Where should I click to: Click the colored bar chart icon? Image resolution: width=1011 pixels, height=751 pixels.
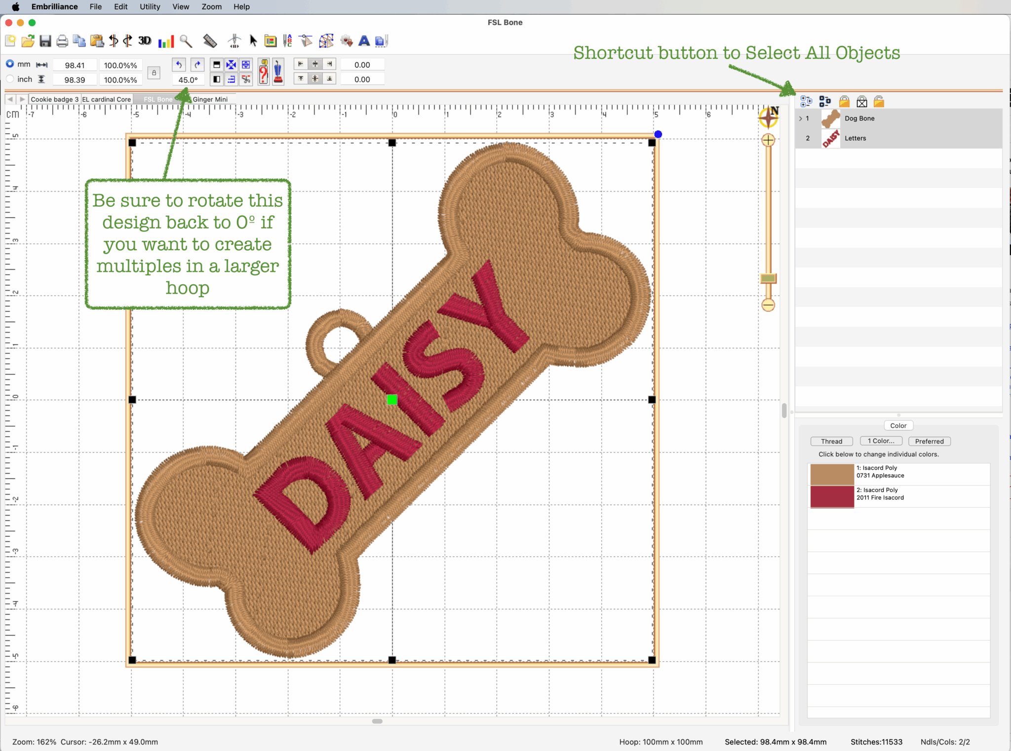click(x=166, y=41)
